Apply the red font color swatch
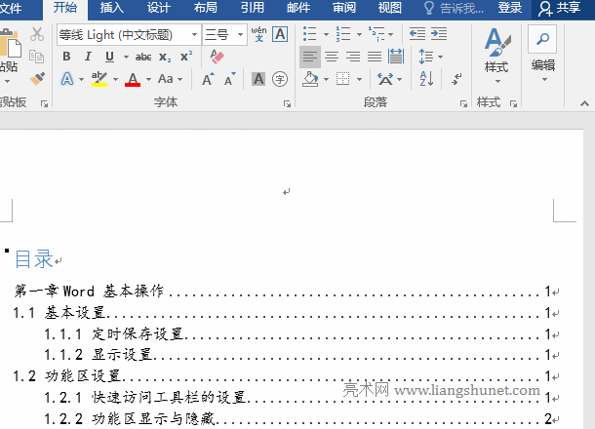Viewport: 595px width, 429px height. pos(133,79)
